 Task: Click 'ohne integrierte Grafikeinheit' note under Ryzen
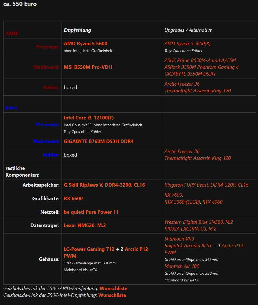88,51
